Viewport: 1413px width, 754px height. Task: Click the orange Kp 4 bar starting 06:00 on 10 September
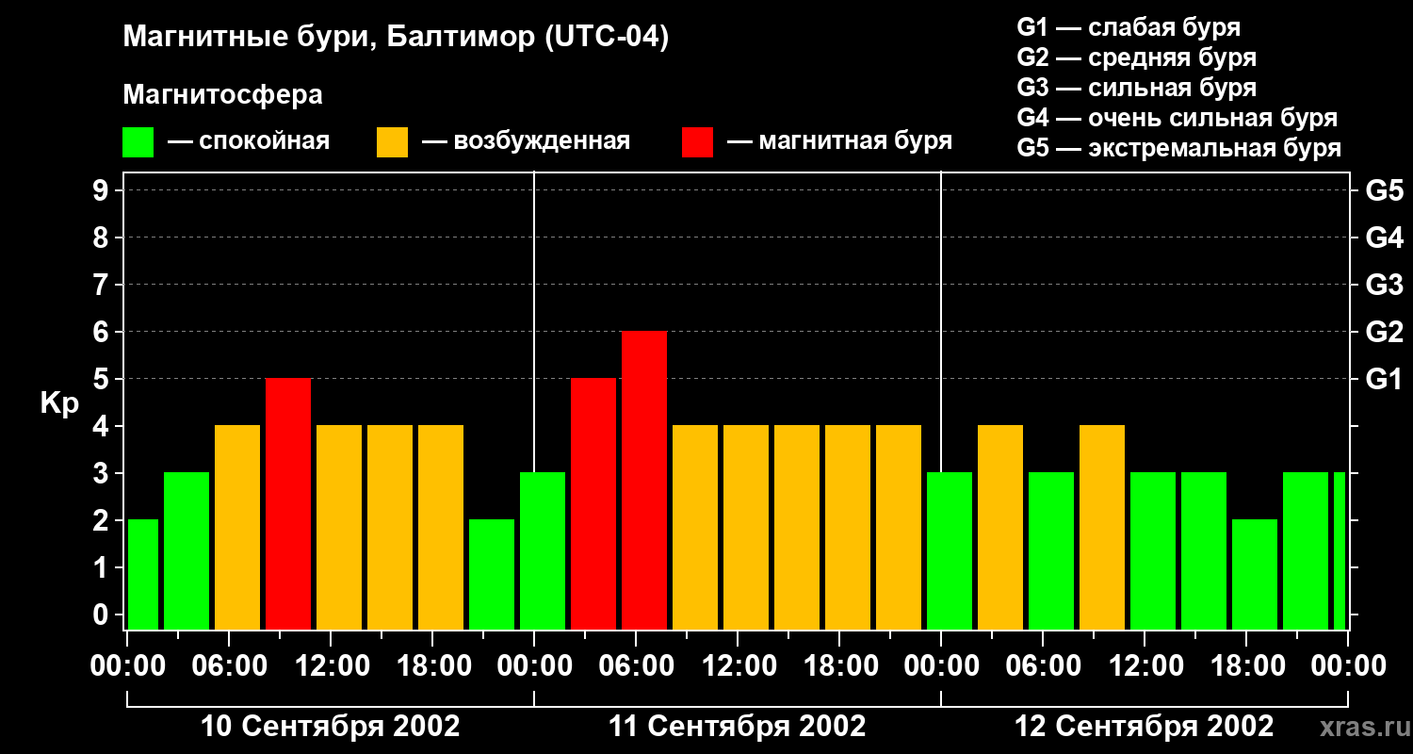237,528
